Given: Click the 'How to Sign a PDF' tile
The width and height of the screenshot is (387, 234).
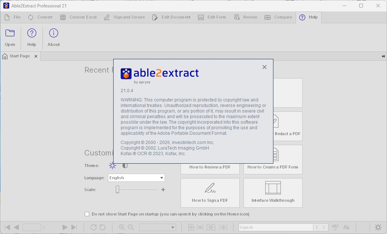Looking at the screenshot, I should [210, 193].
